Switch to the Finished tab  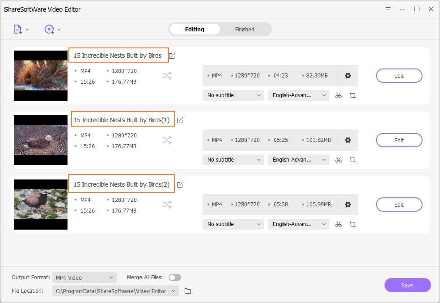click(x=245, y=30)
